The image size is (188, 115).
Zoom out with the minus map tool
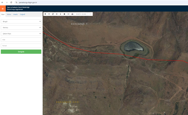49,14
